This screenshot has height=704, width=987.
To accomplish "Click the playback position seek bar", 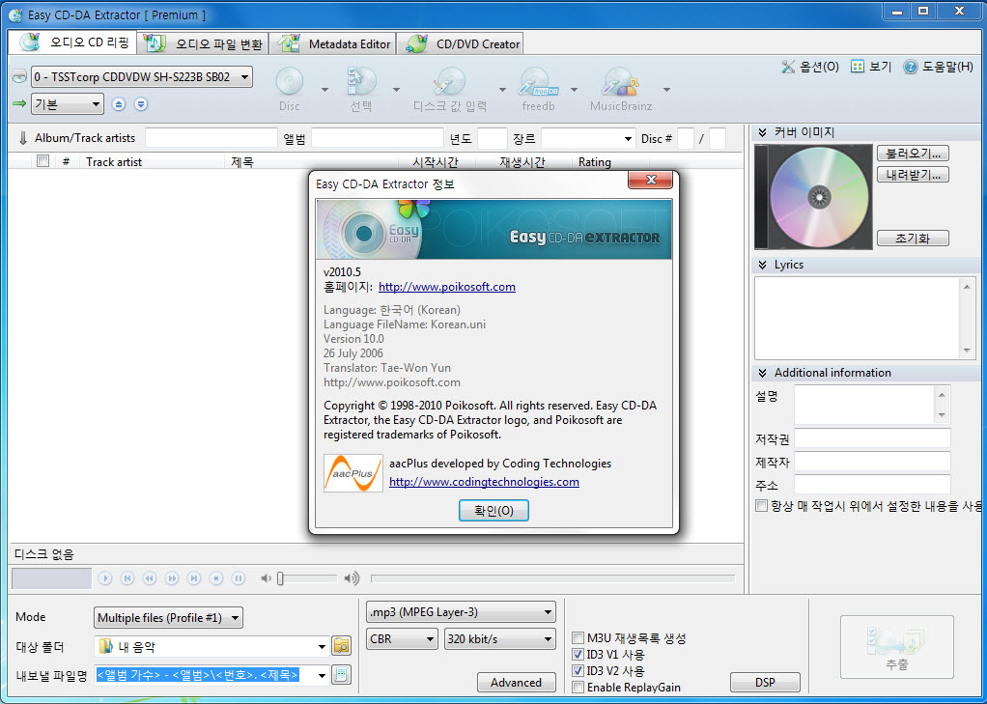I will pos(552,578).
